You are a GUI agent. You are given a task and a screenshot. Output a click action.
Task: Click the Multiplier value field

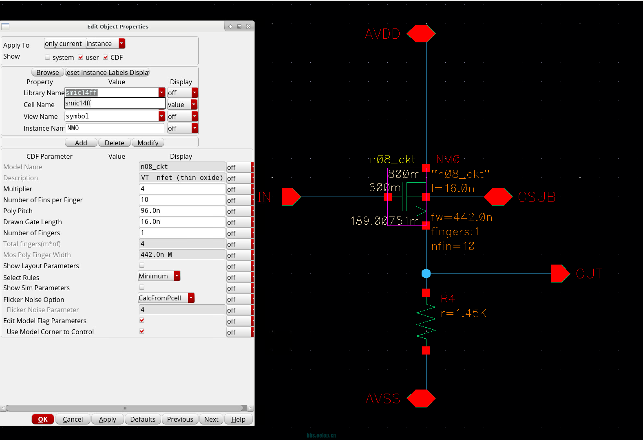click(182, 189)
